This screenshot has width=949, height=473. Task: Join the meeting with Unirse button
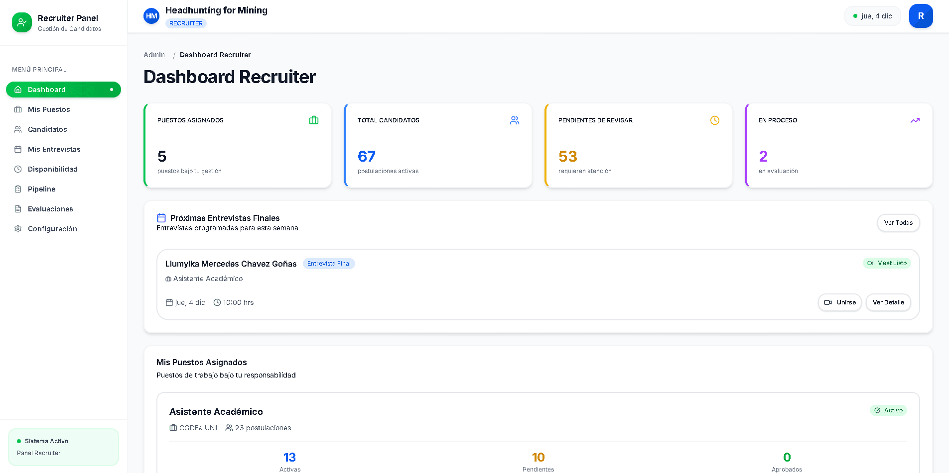point(839,302)
